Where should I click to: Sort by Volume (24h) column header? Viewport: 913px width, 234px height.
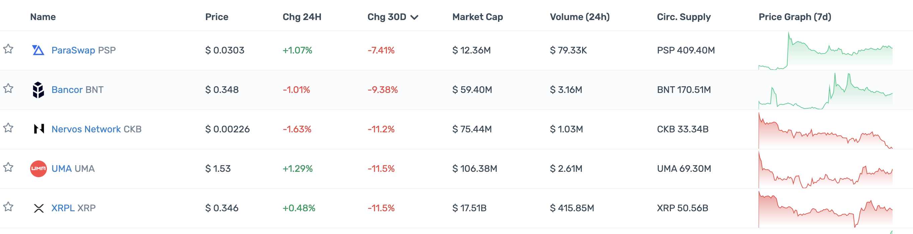coord(579,17)
